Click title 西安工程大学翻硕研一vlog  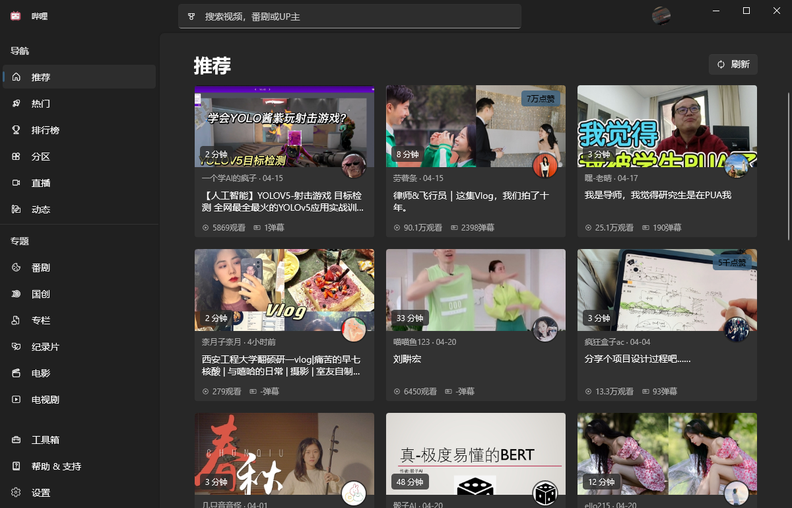pos(281,365)
